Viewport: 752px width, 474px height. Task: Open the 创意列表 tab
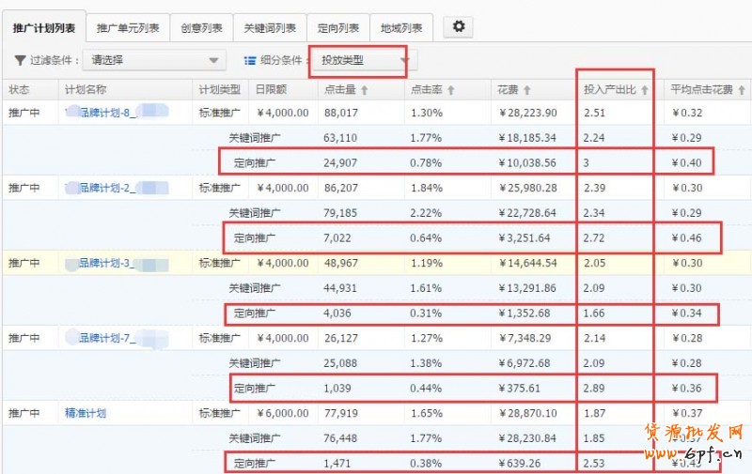tap(201, 29)
